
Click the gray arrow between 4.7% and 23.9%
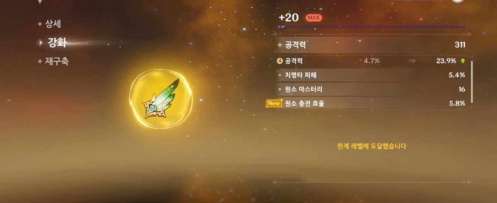tap(411, 61)
